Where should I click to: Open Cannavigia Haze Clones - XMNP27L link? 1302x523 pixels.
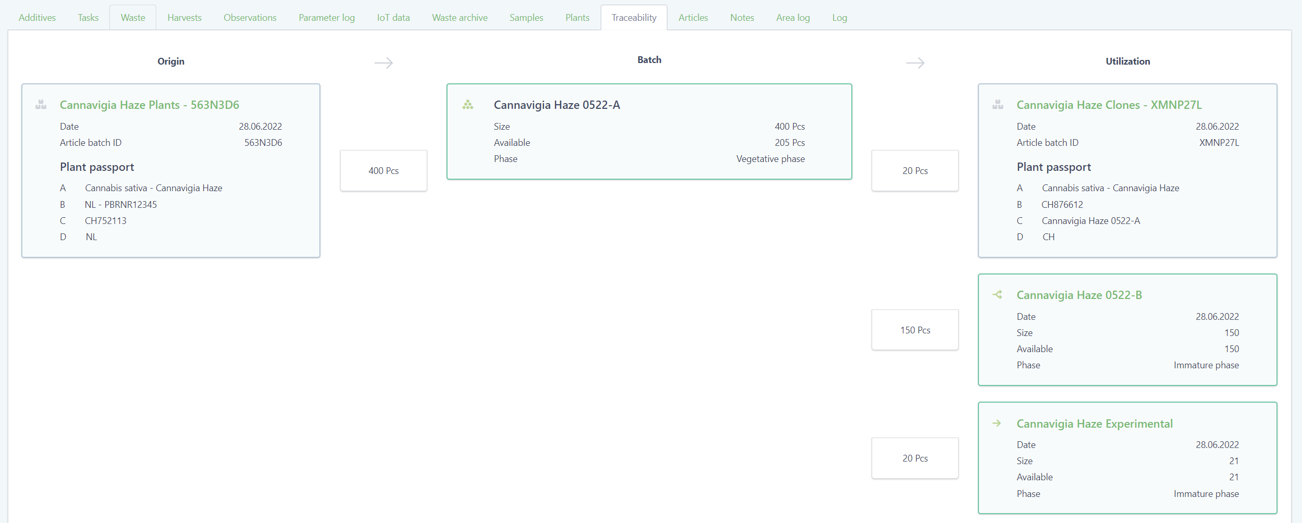coord(1109,105)
